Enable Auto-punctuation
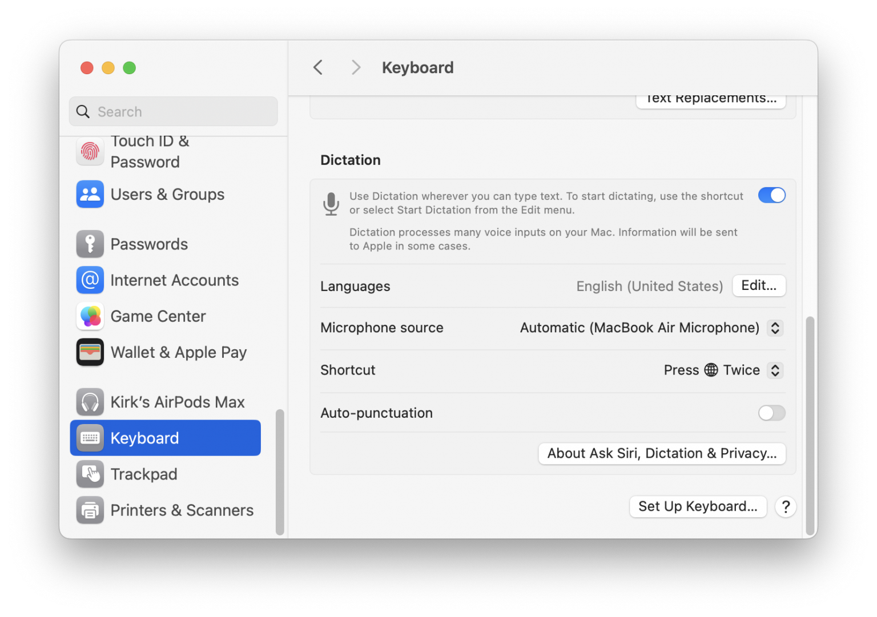 click(771, 413)
